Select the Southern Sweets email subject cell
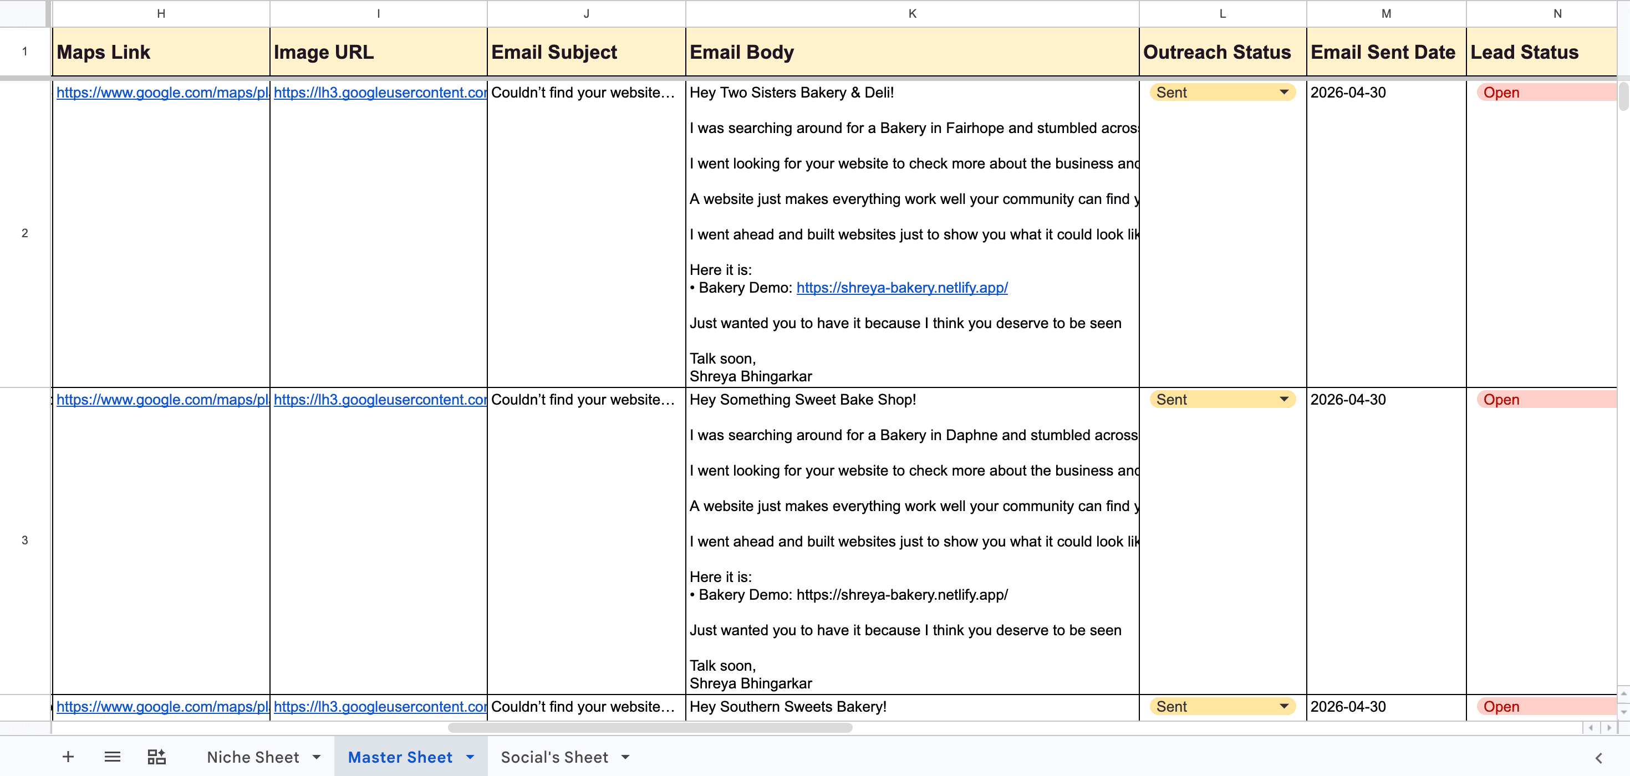The width and height of the screenshot is (1630, 776). pyautogui.click(x=587, y=707)
